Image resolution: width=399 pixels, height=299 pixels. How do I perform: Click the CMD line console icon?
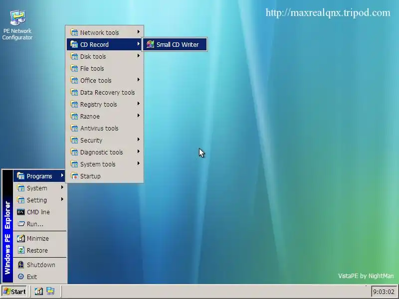(20, 212)
